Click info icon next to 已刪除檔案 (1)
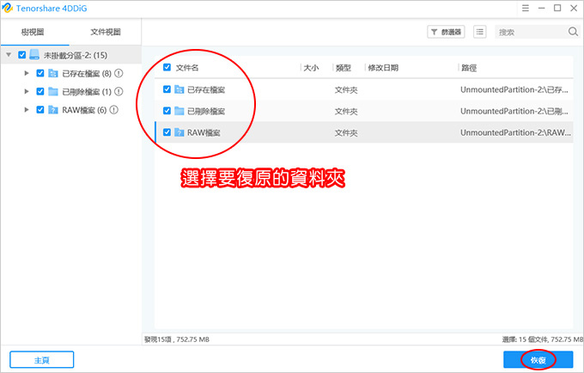Image resolution: width=584 pixels, height=373 pixels. 119,91
